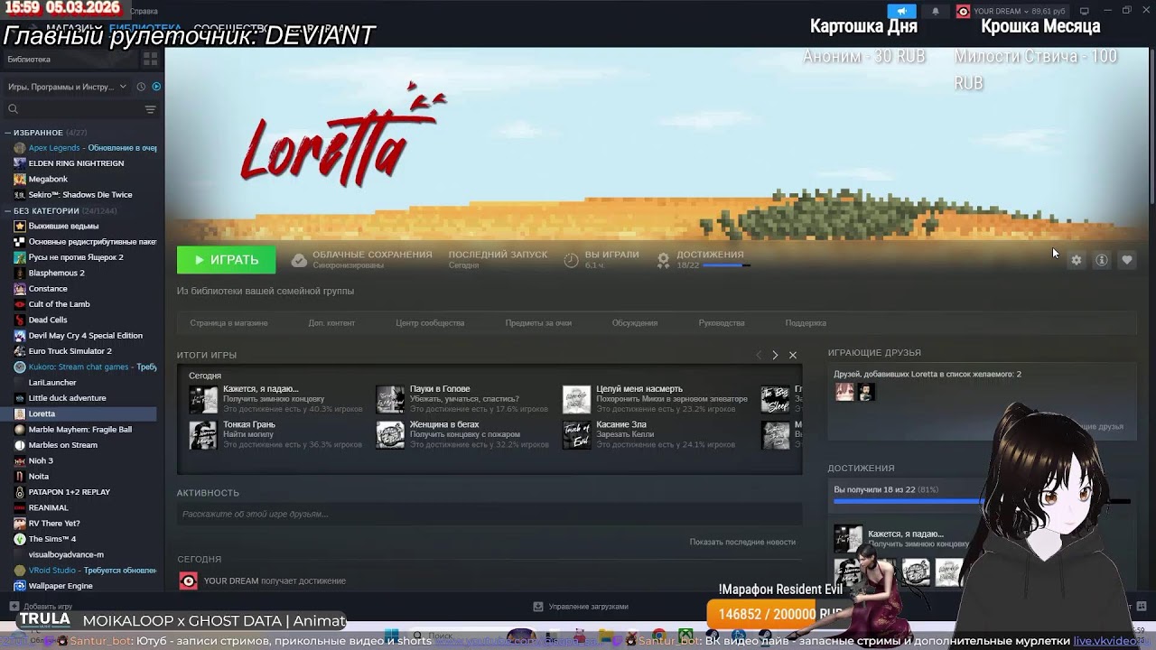Toggle library grid view icon
1156x650 pixels.
tap(150, 59)
